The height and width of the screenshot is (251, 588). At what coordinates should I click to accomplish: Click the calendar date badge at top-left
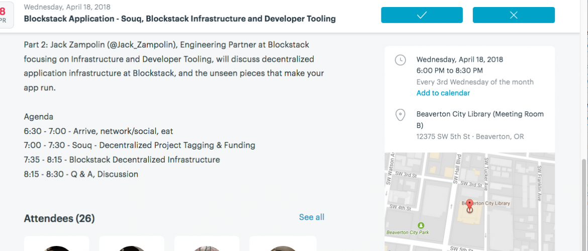click(x=4, y=15)
